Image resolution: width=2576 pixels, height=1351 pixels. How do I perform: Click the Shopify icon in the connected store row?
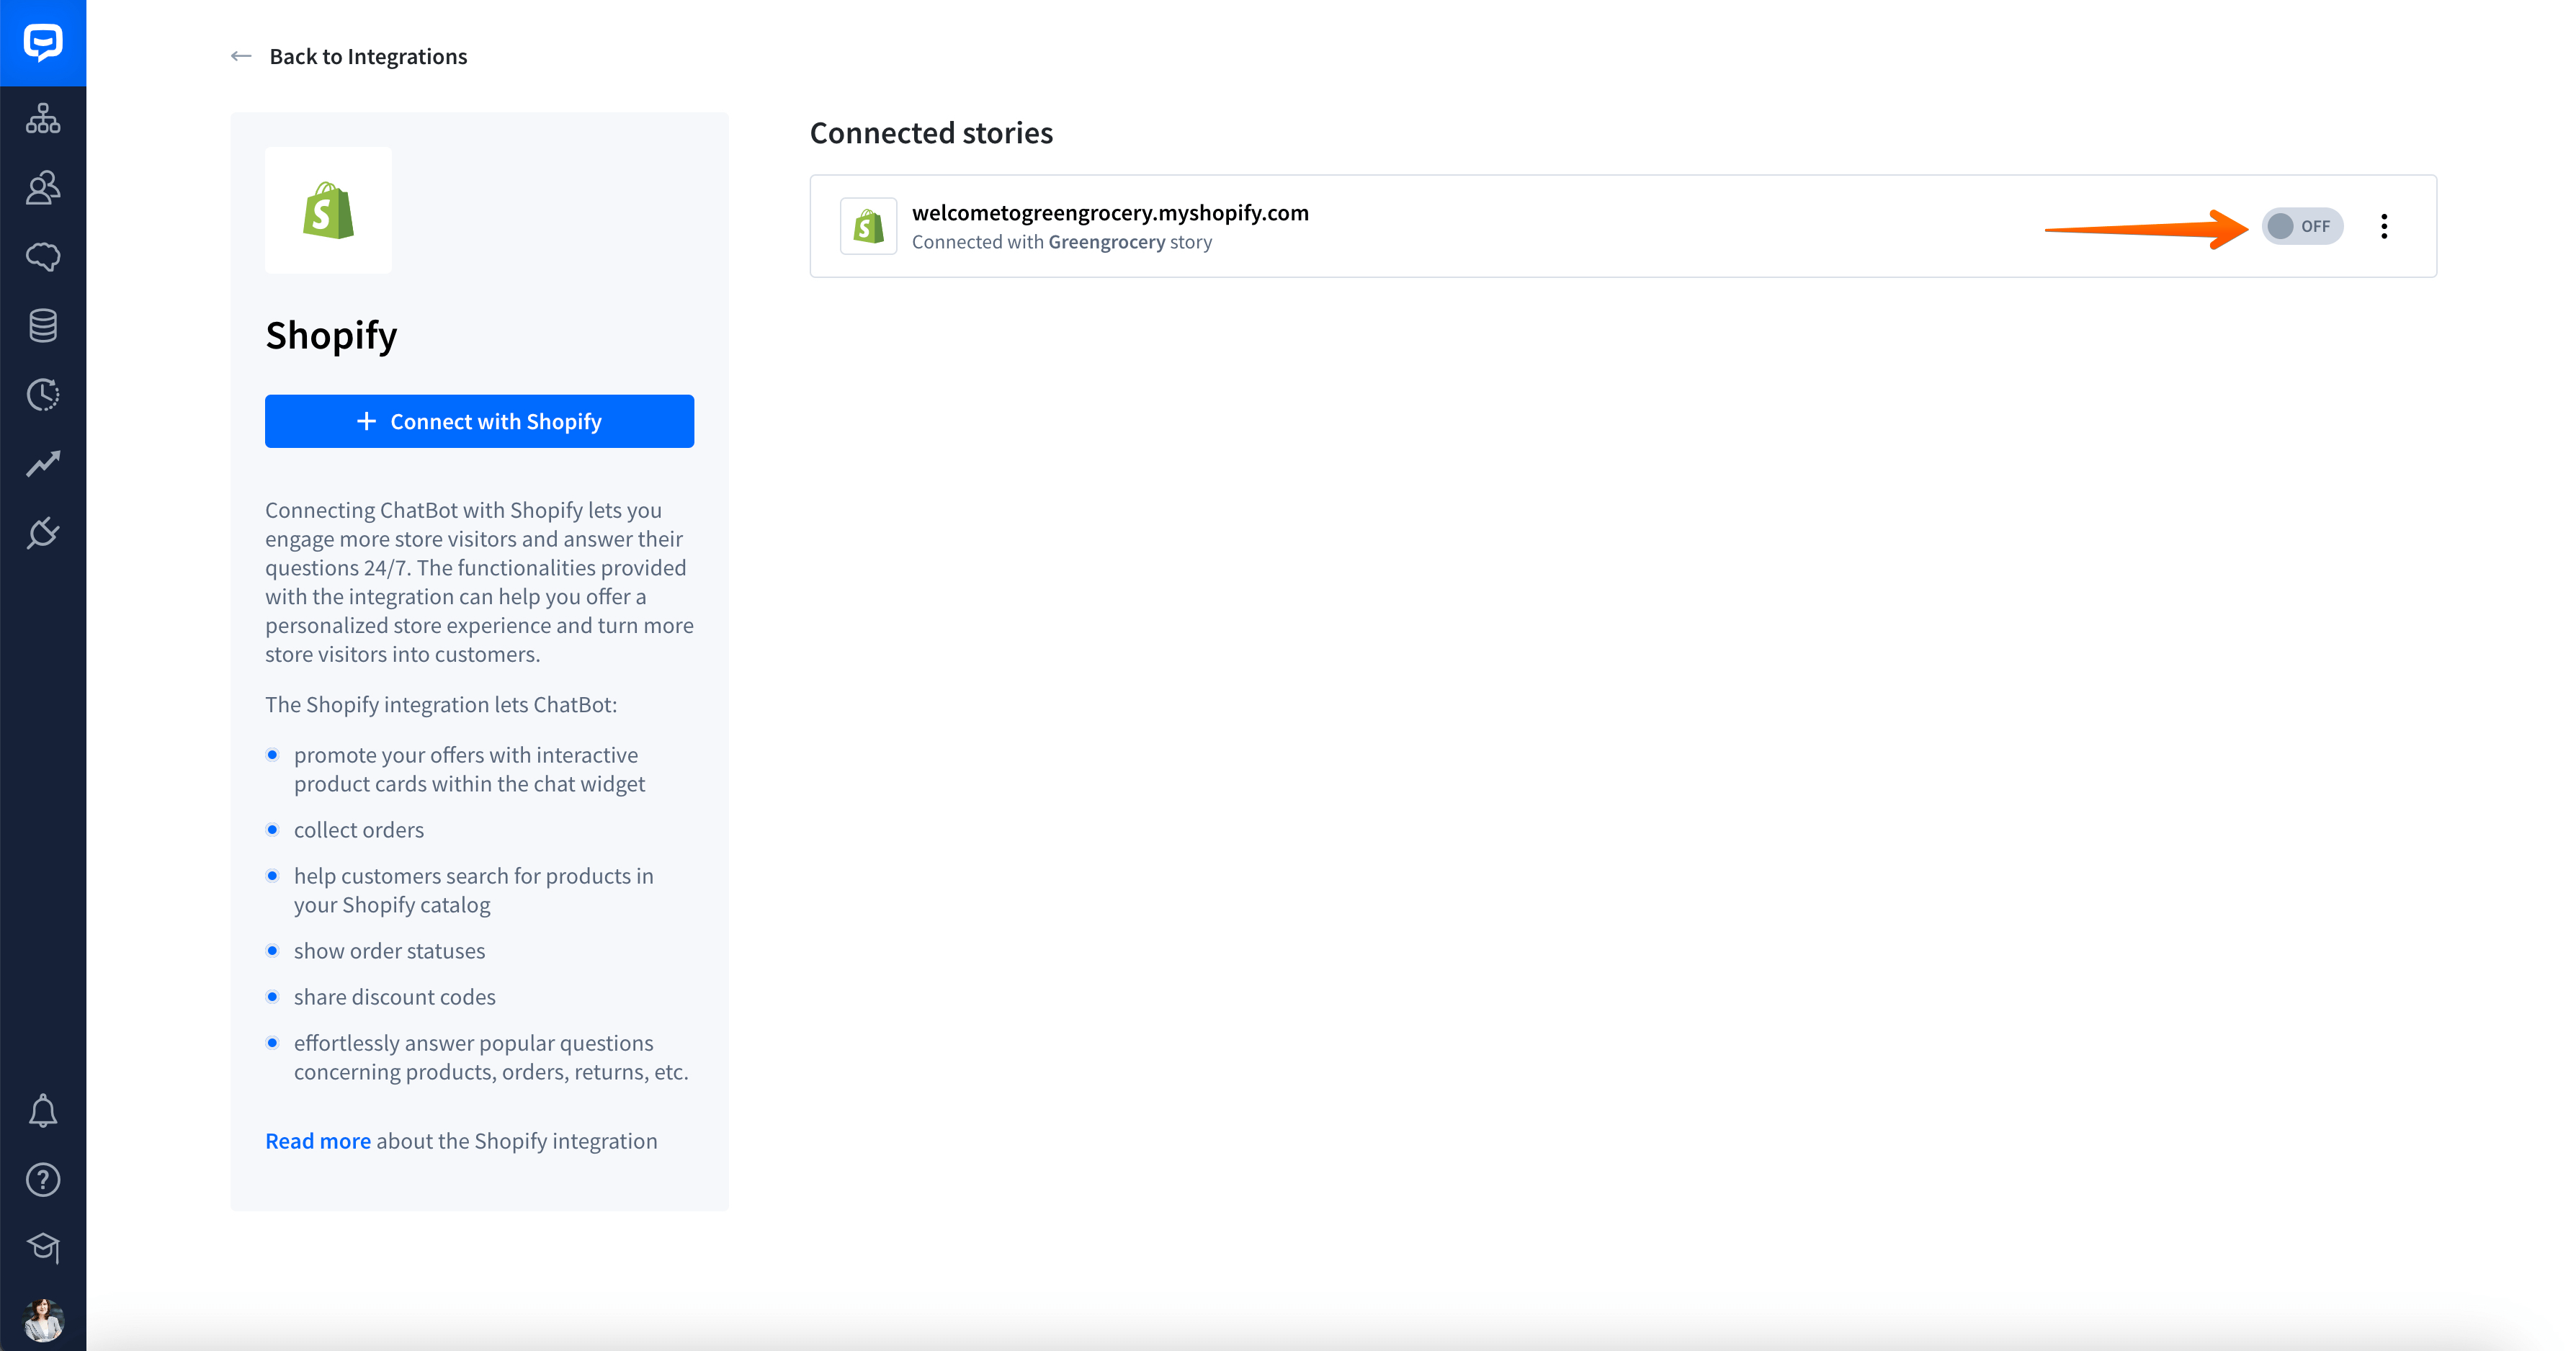[x=868, y=226]
